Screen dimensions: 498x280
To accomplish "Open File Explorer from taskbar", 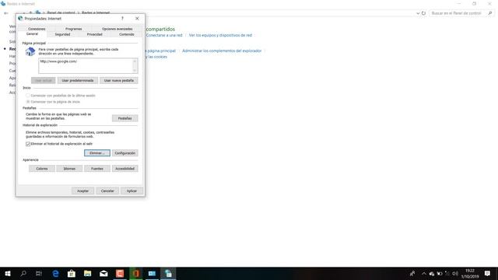I will [x=88, y=273].
